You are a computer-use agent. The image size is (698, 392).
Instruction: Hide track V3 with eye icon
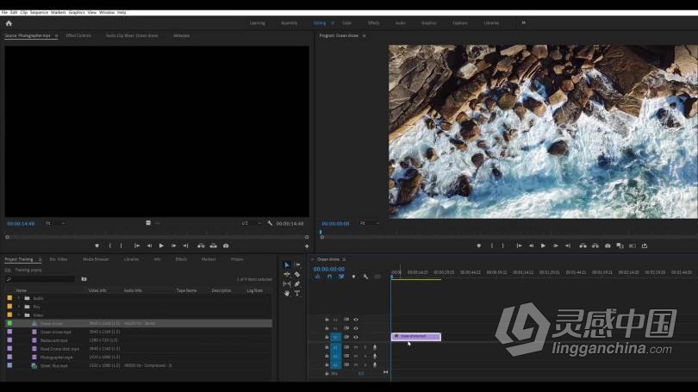click(x=356, y=320)
